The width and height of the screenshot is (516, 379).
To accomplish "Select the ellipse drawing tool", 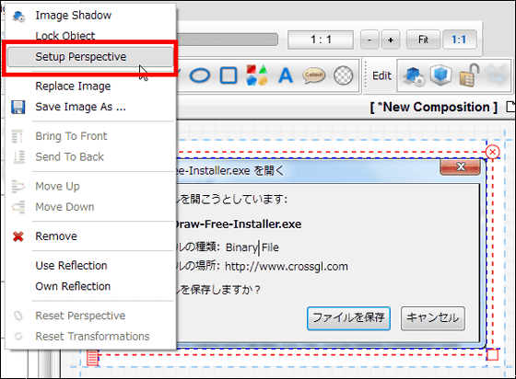I will 200,75.
